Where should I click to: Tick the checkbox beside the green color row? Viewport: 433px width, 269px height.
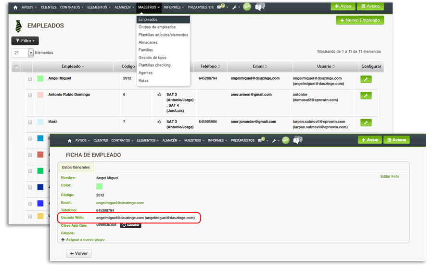(x=30, y=171)
